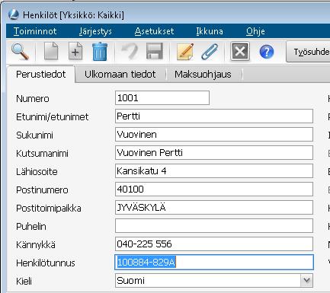Click the floppy disk save icon
Image resolution: width=330 pixels, height=293 pixels.
(x=155, y=52)
